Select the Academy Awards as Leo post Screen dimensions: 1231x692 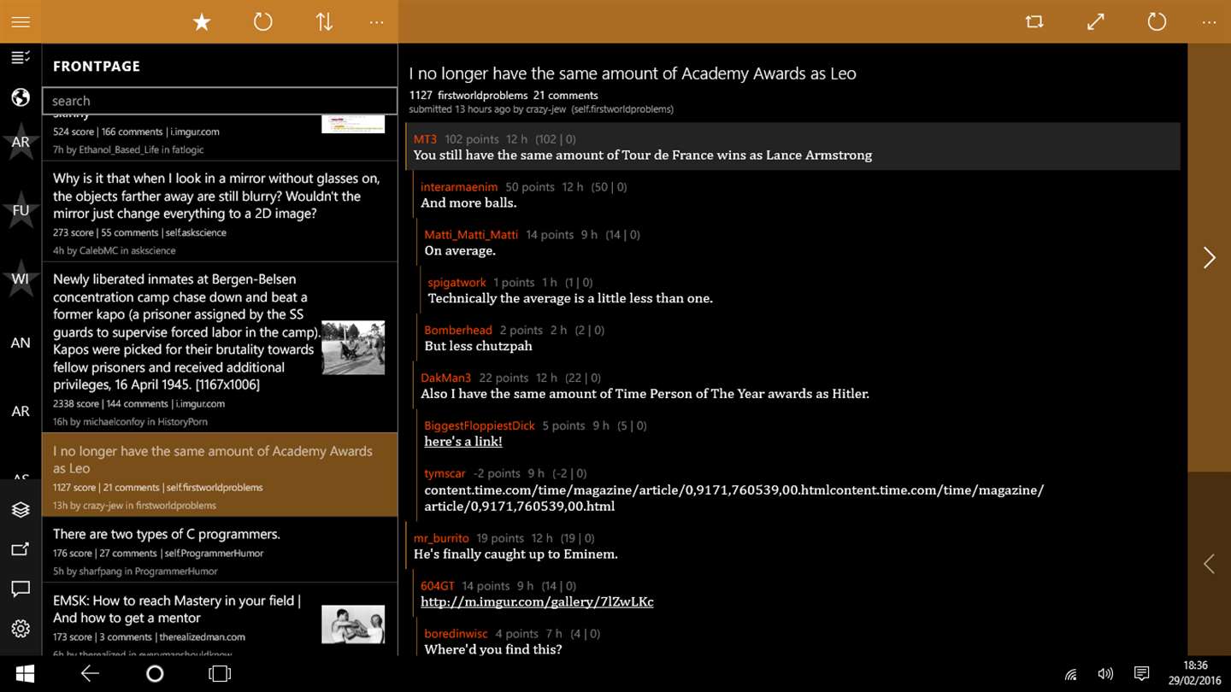pos(220,475)
